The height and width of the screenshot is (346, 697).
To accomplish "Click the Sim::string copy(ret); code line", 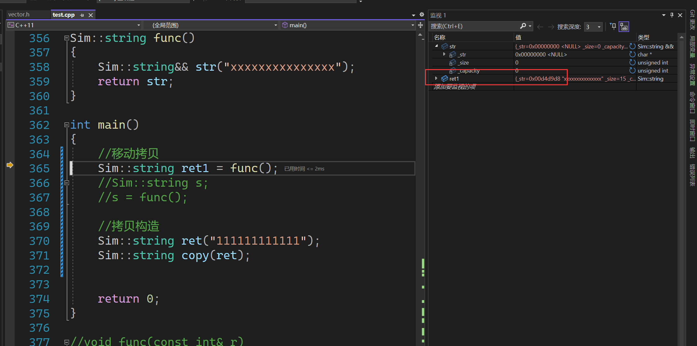I will (174, 255).
